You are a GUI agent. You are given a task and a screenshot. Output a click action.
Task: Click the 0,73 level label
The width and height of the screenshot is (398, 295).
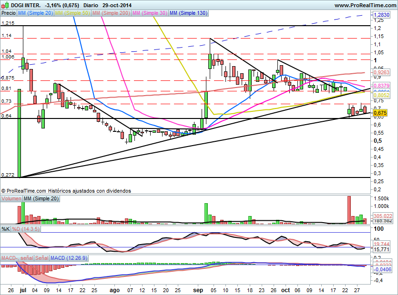7,101
